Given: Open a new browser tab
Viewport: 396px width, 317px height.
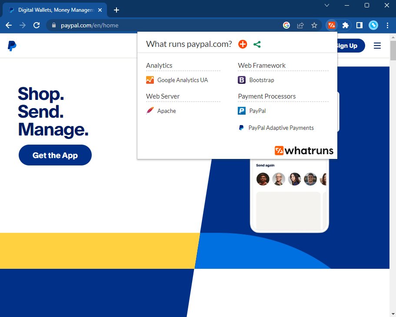Looking at the screenshot, I should click(x=116, y=10).
